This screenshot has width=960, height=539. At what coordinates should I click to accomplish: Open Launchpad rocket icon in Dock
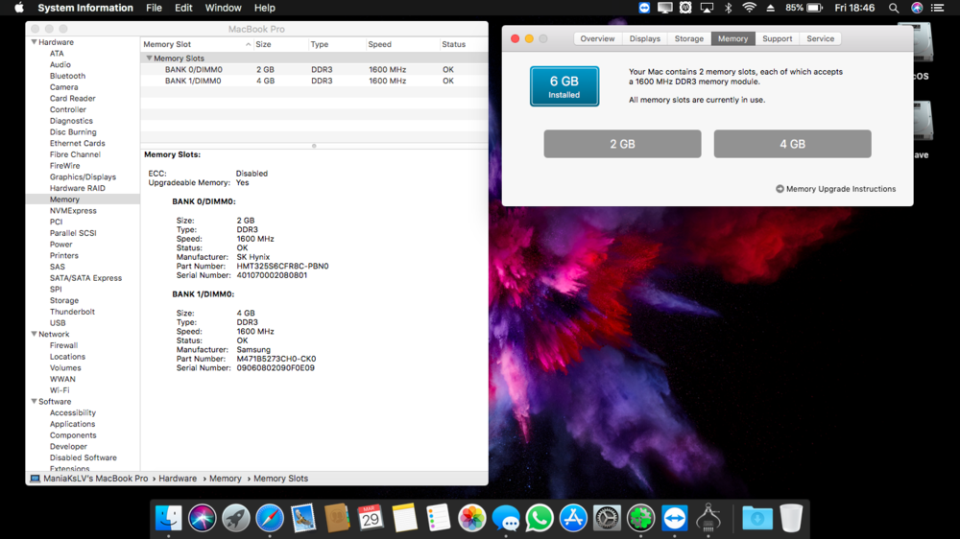[236, 518]
